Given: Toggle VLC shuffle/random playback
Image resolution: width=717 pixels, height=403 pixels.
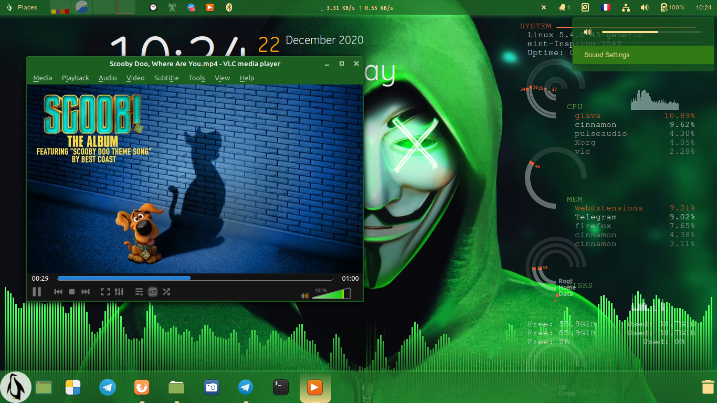Looking at the screenshot, I should tap(166, 292).
